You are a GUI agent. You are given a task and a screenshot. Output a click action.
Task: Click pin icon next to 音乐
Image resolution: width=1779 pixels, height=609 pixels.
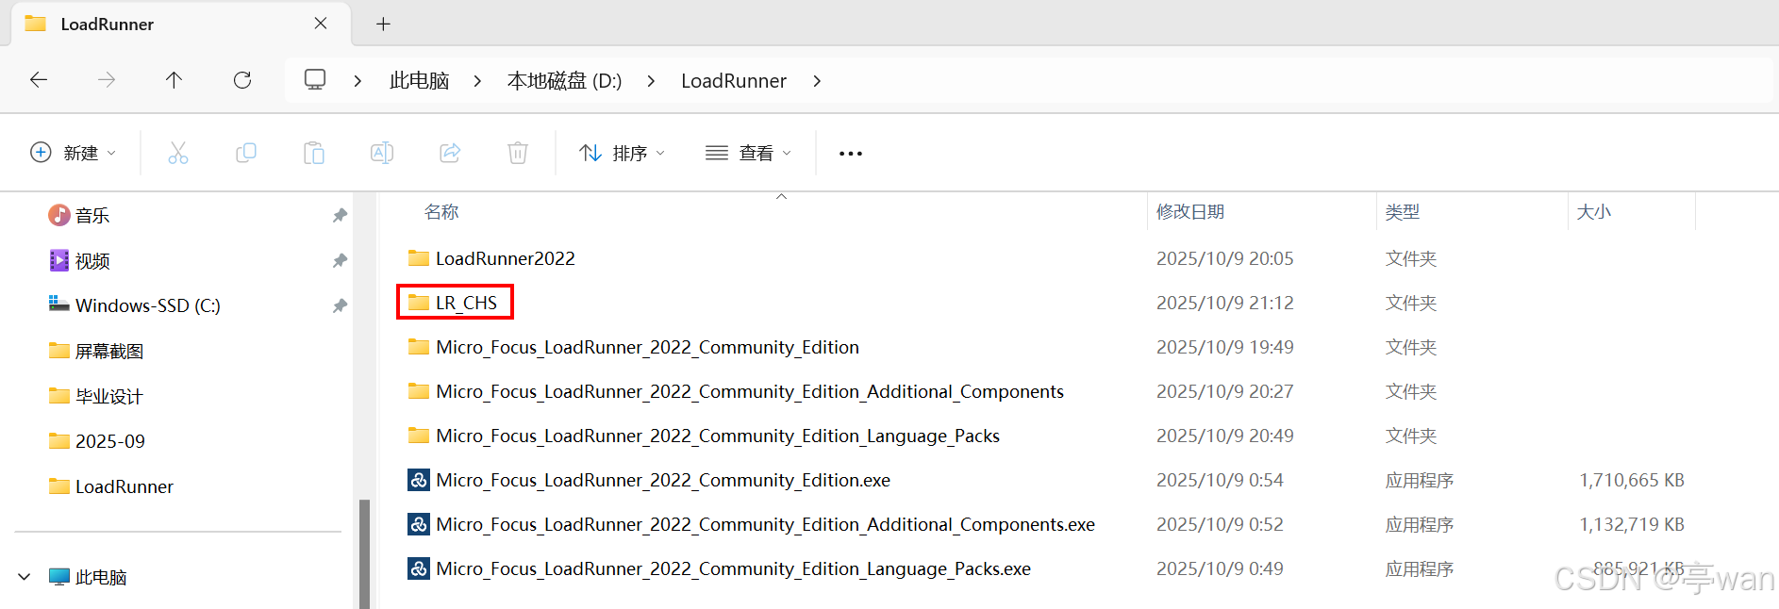pyautogui.click(x=340, y=215)
